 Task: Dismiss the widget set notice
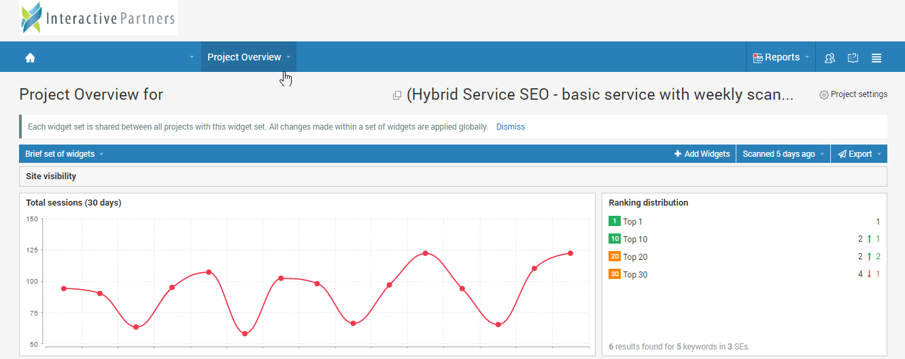(510, 127)
